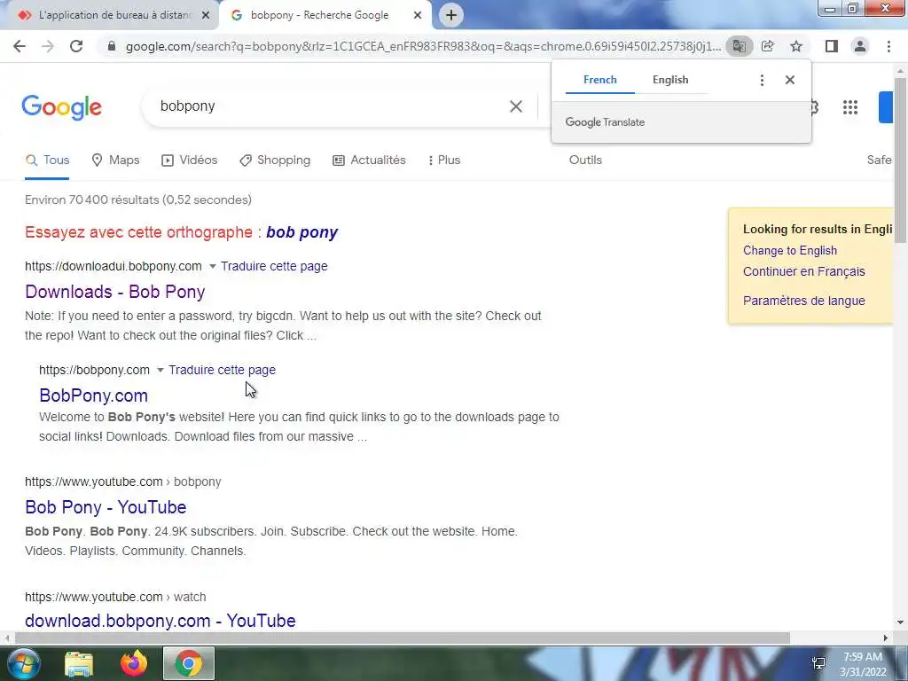
Task: Clear the bobpony search query
Action: (x=516, y=106)
